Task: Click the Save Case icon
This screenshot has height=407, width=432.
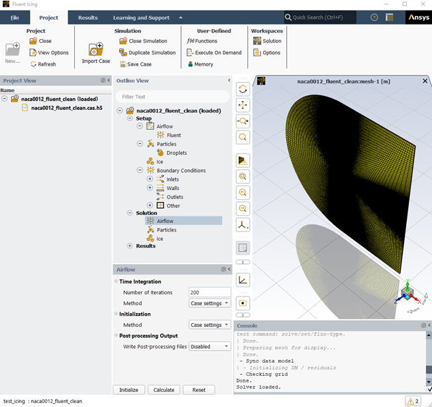Action: click(124, 64)
